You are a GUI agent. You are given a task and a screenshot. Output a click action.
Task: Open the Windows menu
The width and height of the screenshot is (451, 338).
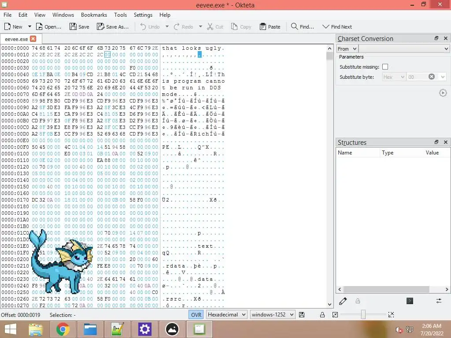tap(63, 15)
